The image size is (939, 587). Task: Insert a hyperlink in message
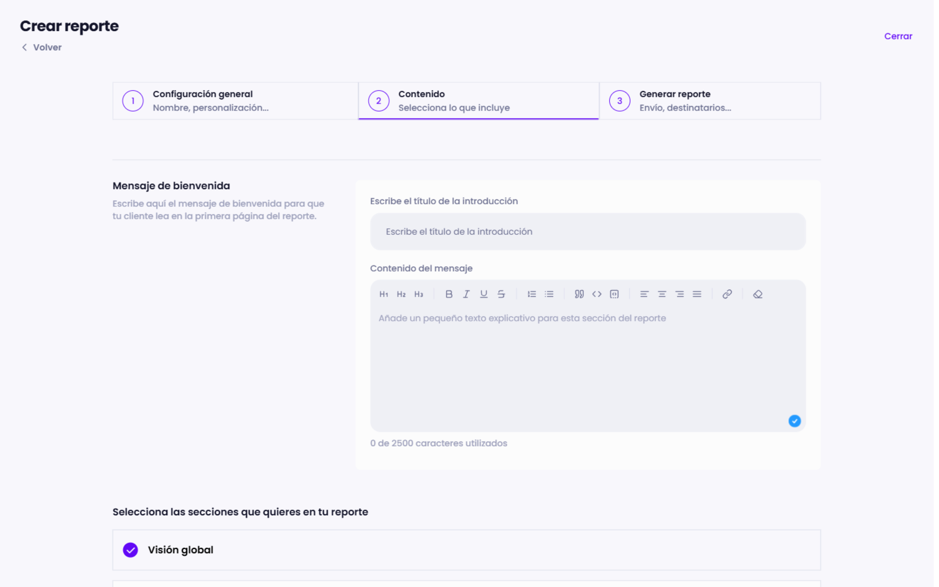(x=727, y=294)
